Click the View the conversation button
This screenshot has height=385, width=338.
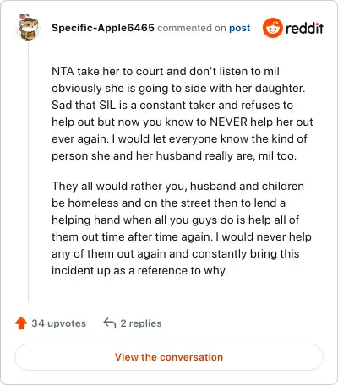169,357
